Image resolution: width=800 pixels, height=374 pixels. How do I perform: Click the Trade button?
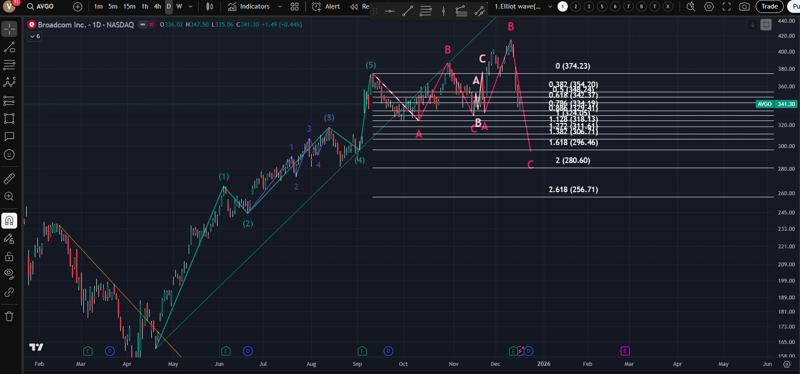[x=769, y=6]
